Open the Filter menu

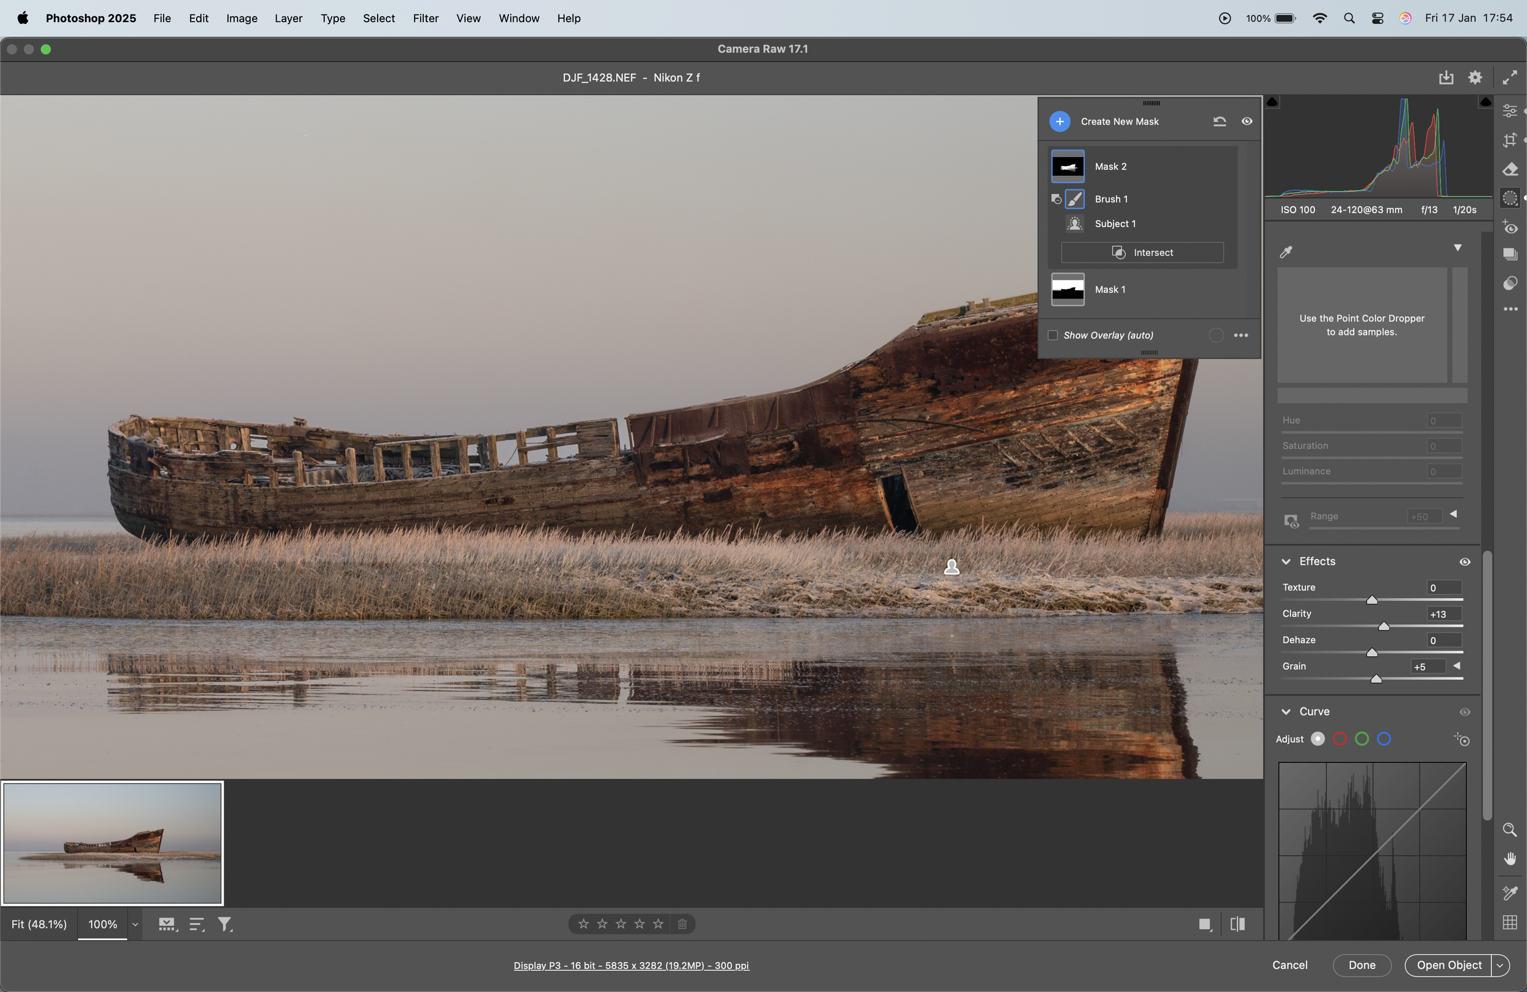(x=425, y=18)
